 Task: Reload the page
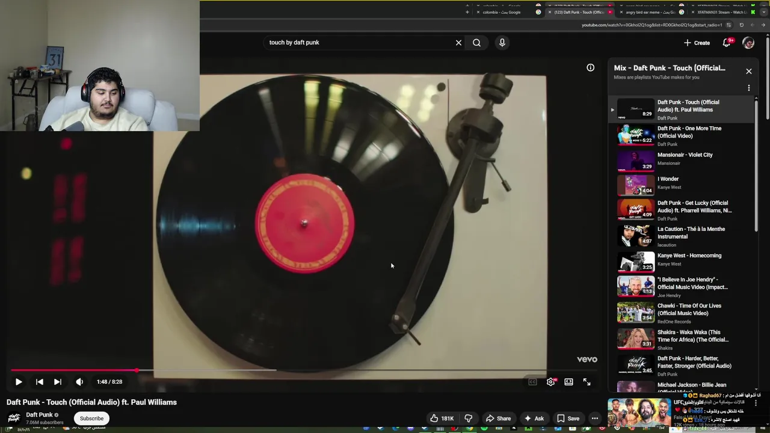click(741, 25)
